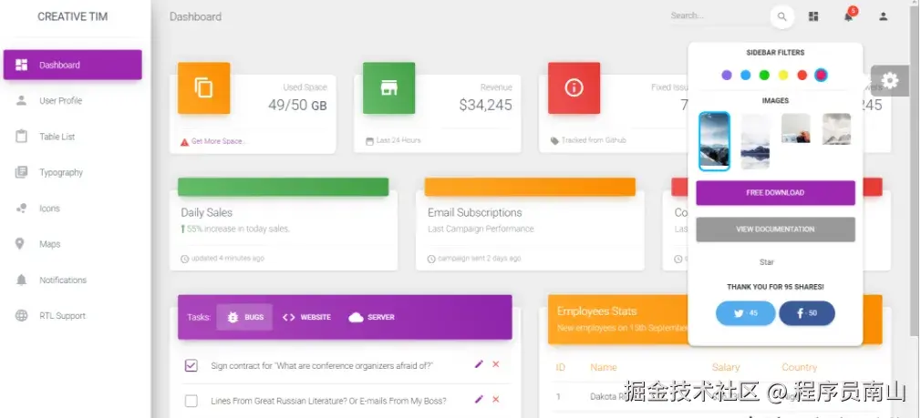The height and width of the screenshot is (418, 921).
Task: Click the tag icon beside Tracked from Github
Action: coord(554,141)
